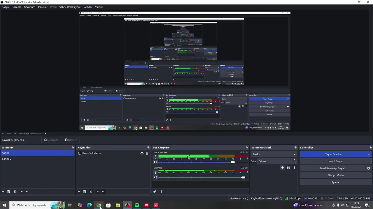
Task: Undock the Kaynaklar panel
Action: pyautogui.click(x=148, y=147)
